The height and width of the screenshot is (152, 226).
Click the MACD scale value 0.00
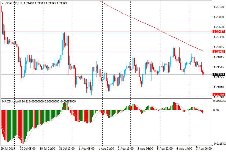tap(216, 110)
